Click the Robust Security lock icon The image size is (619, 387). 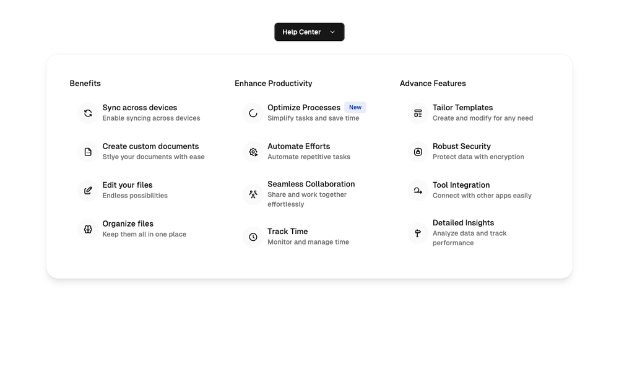pos(418,152)
